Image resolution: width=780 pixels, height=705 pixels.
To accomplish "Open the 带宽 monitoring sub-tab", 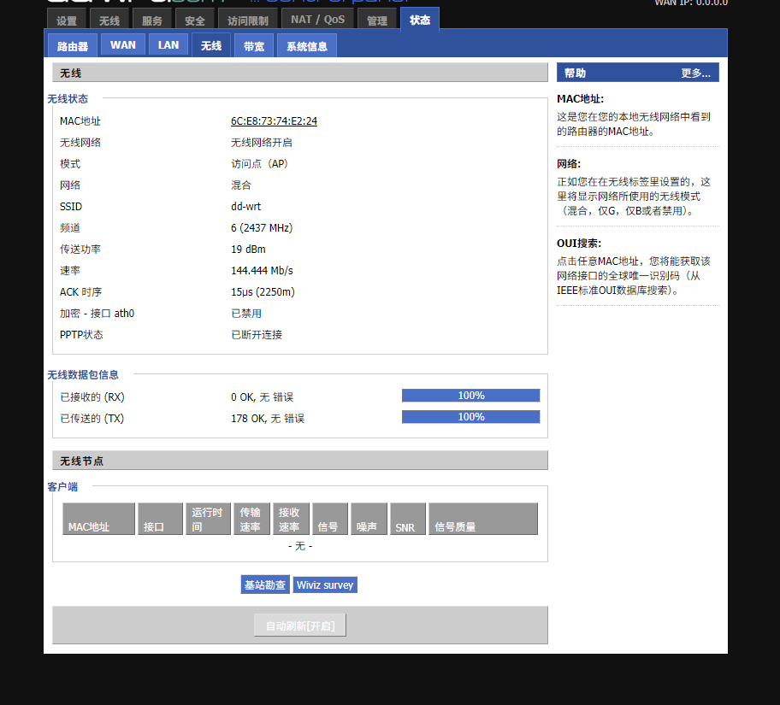I will pyautogui.click(x=253, y=46).
